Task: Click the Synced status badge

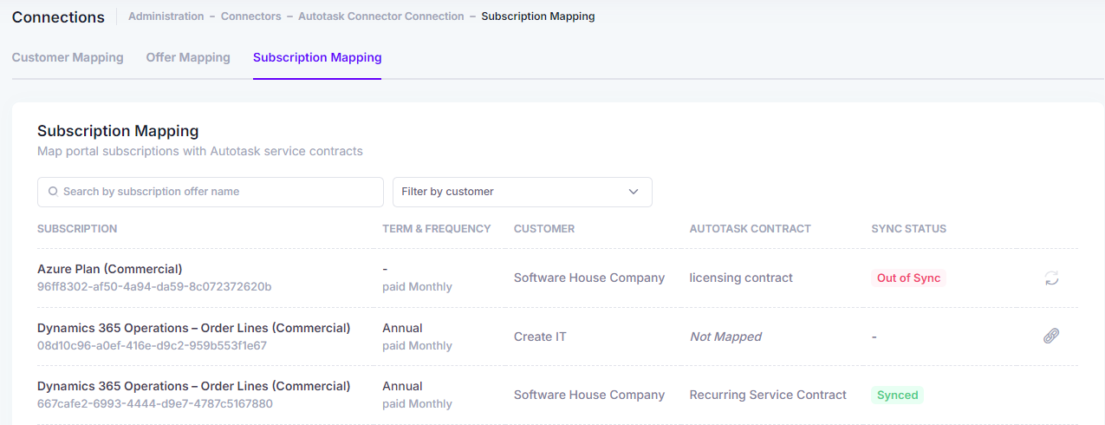Action: [897, 395]
